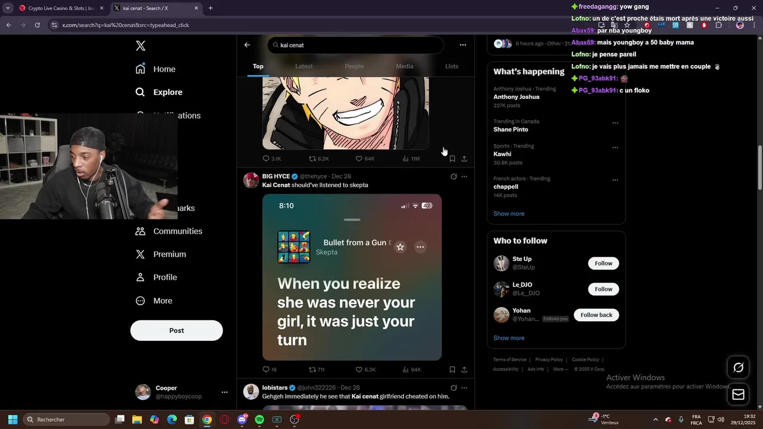Open Communities in the sidebar

pyautogui.click(x=169, y=231)
